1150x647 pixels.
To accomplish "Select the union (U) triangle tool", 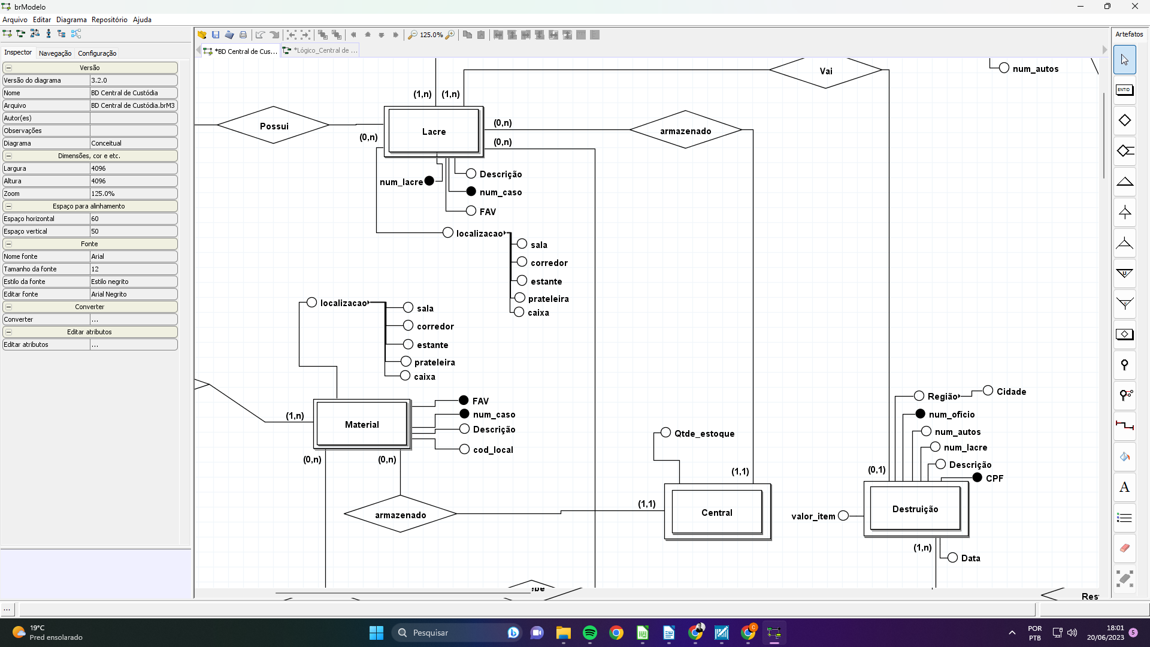I will click(x=1124, y=273).
